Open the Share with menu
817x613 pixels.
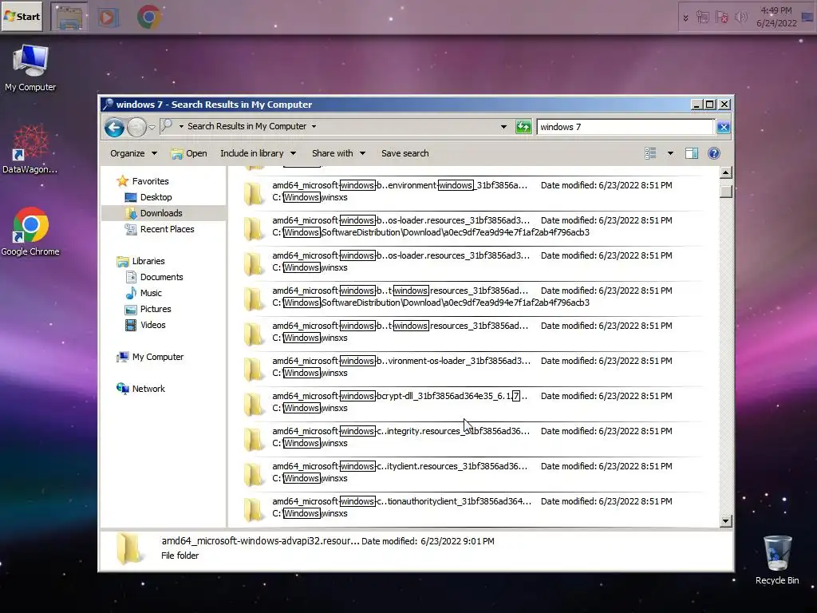[338, 153]
